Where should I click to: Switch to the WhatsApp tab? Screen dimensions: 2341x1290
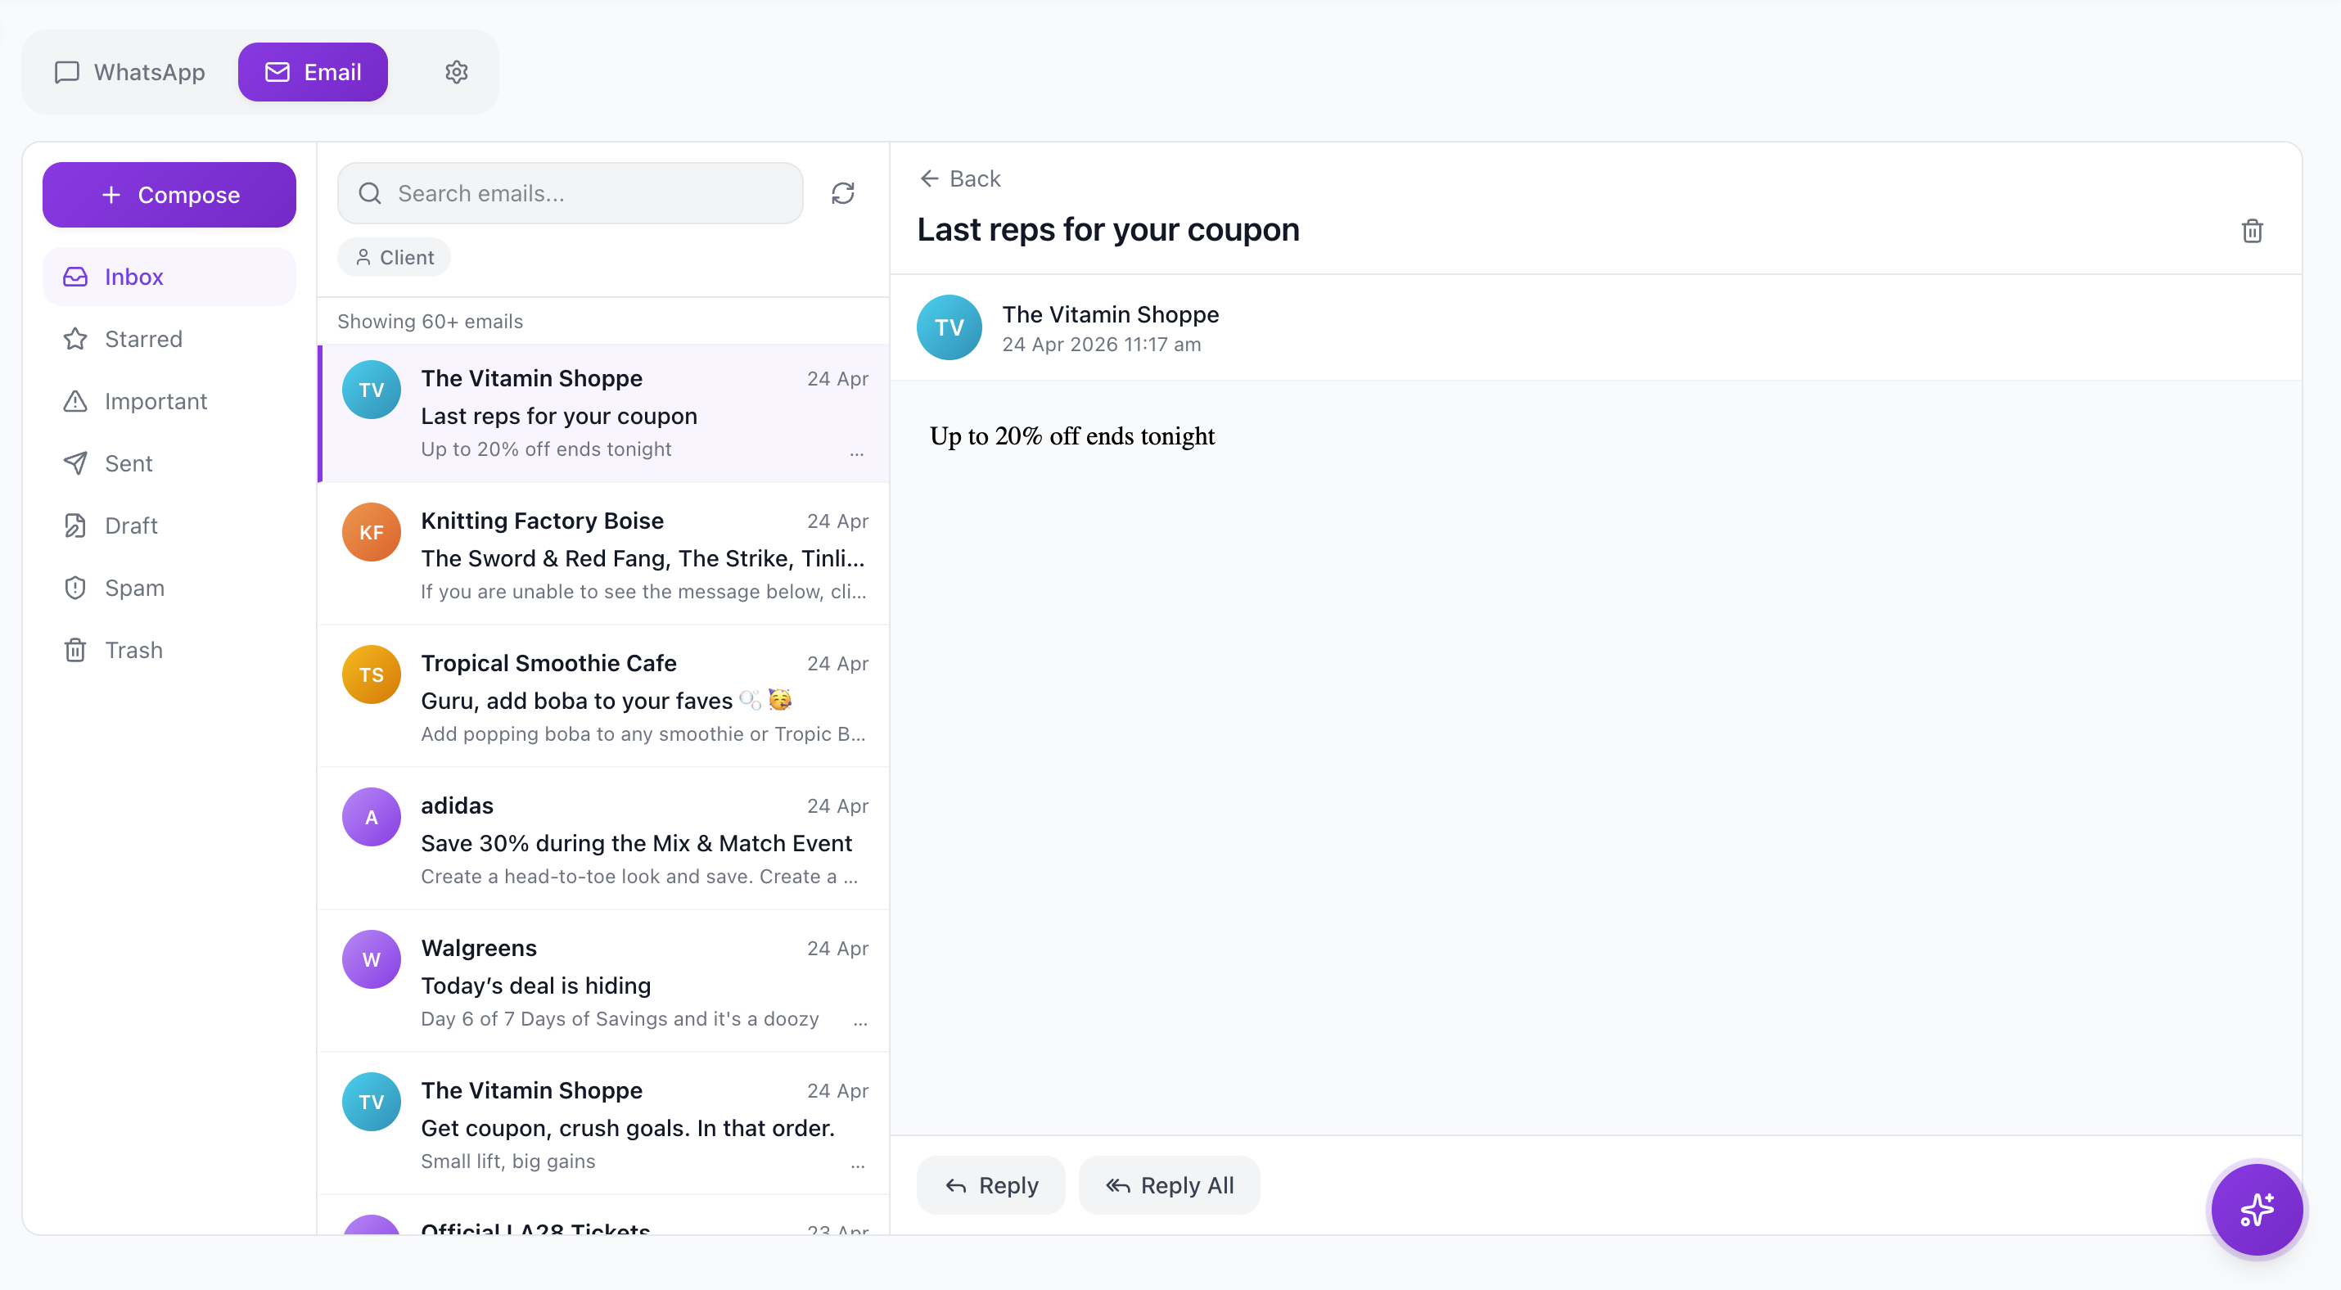(130, 72)
